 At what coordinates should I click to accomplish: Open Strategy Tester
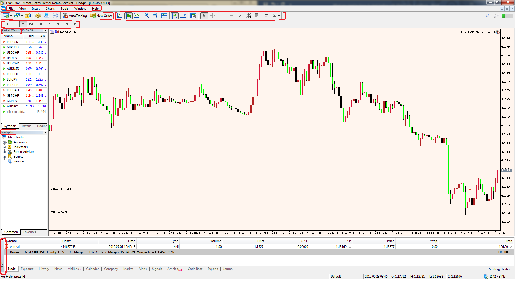pyautogui.click(x=499, y=269)
